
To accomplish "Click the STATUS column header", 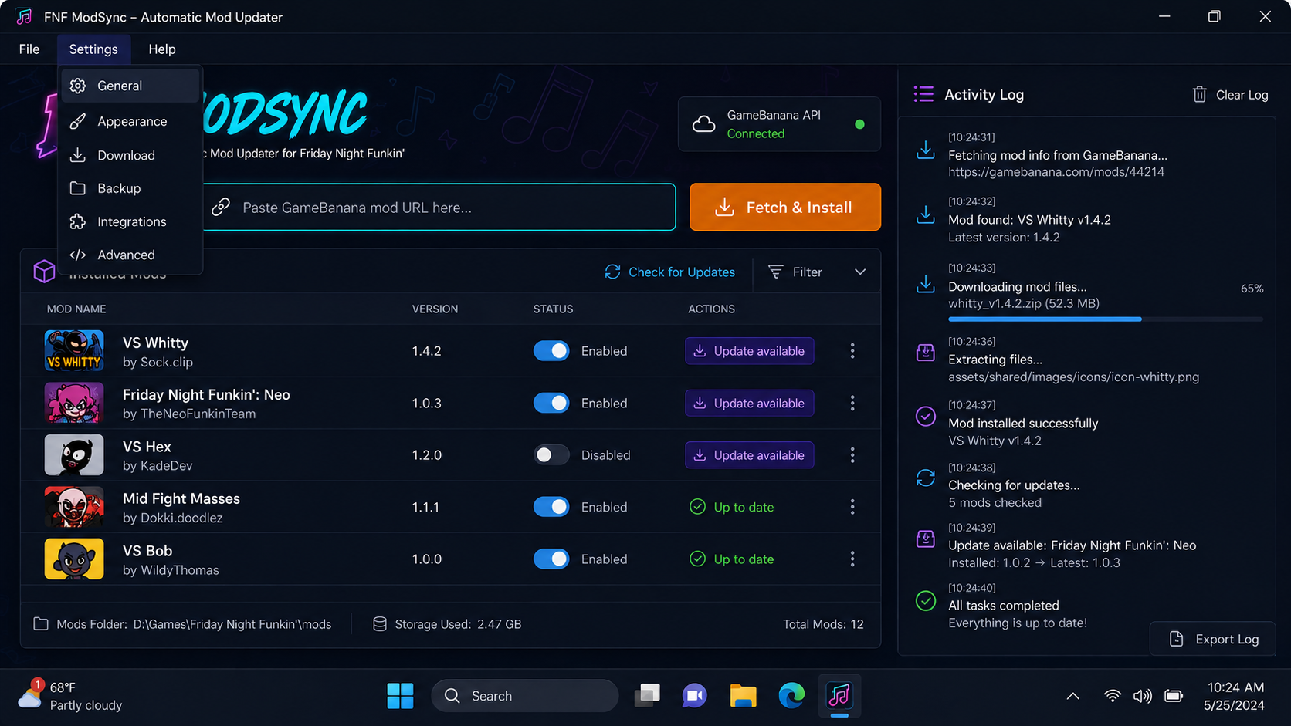I will [553, 309].
